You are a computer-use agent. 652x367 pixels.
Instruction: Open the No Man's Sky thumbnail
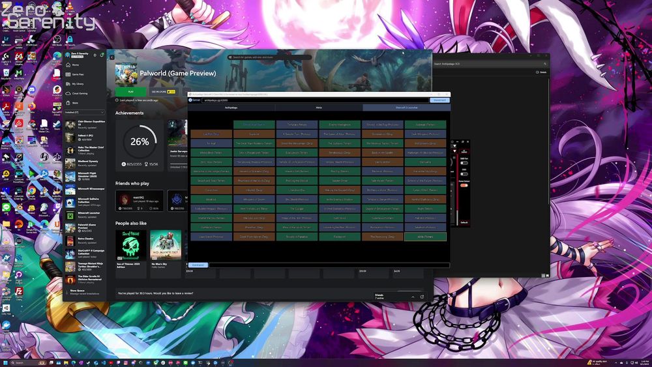point(166,245)
